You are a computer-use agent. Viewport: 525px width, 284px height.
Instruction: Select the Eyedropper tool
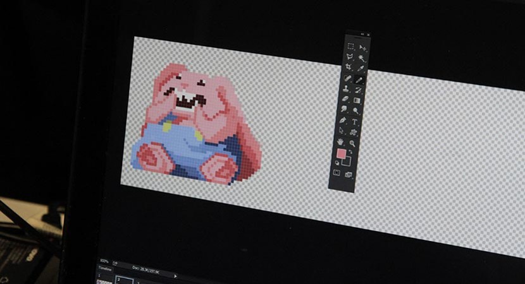[361, 69]
